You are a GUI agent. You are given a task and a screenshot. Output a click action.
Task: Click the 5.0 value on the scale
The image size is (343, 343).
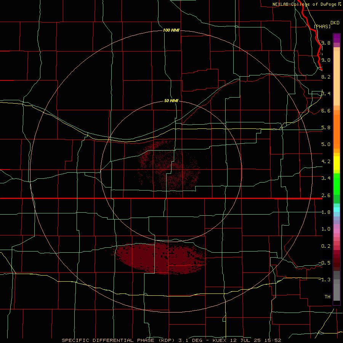pyautogui.click(x=326, y=144)
